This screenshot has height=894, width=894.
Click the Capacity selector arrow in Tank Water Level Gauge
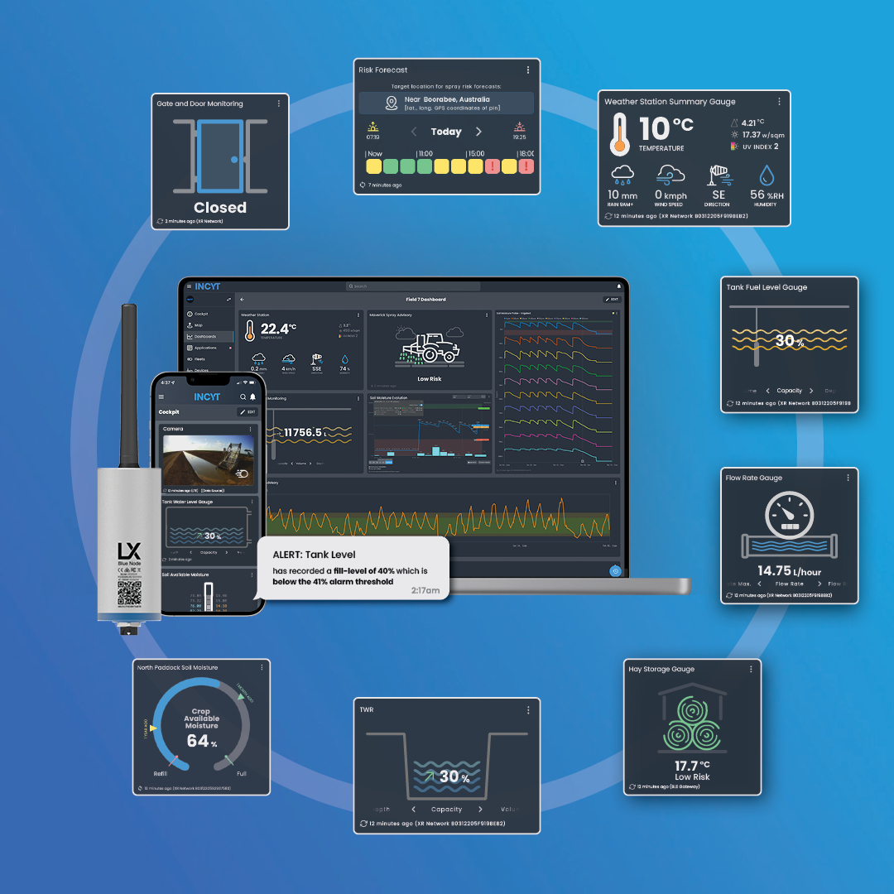click(227, 552)
